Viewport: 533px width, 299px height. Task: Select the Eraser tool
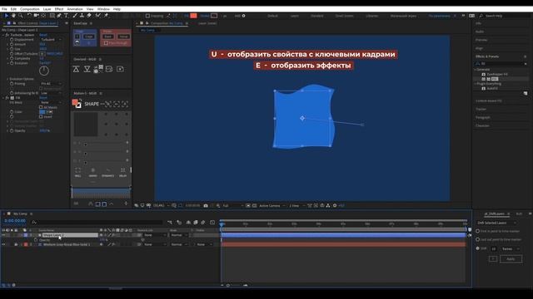click(89, 16)
